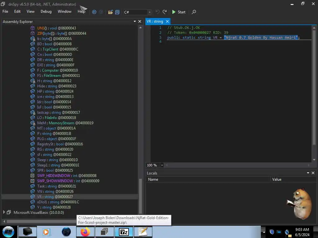The height and width of the screenshot is (238, 318).
Task: Click the field icon beside FS : FileStream
Action: [32, 76]
